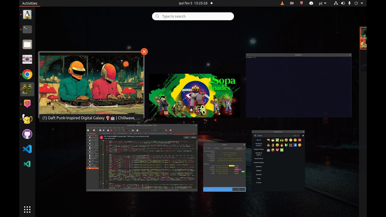Click the microphone icon in top bar
The width and height of the screenshot is (386, 217).
coord(350,3)
